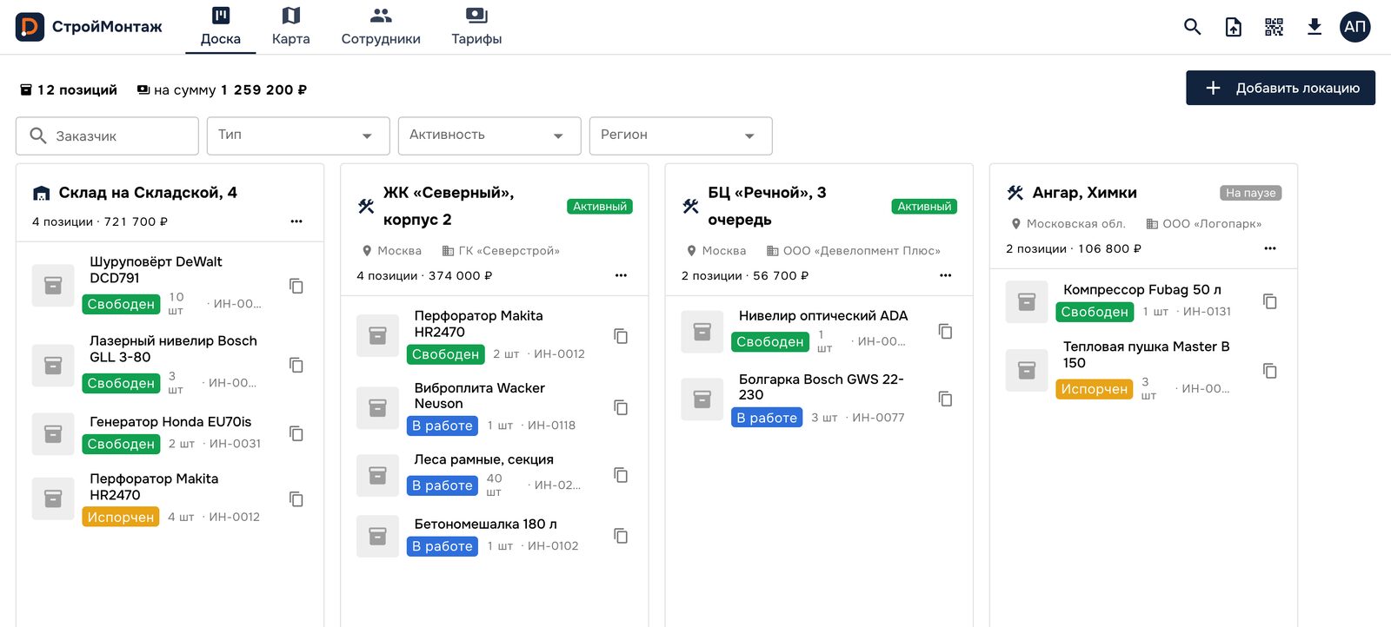The height and width of the screenshot is (627, 1391).
Task: Switch to the Карта tab
Action: [x=290, y=27]
